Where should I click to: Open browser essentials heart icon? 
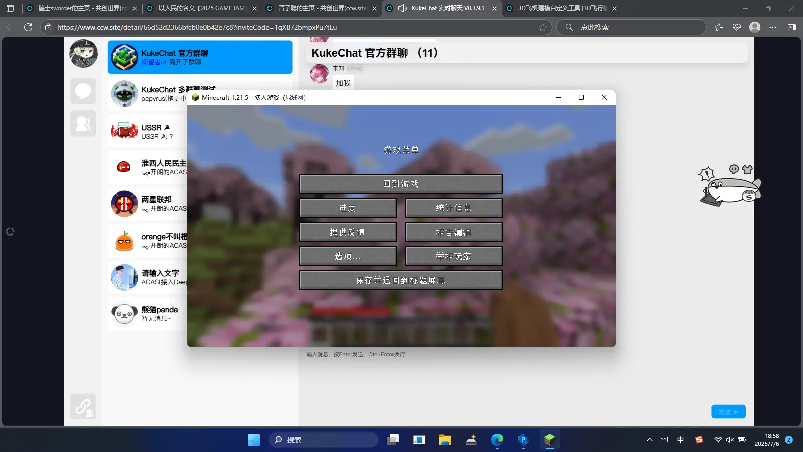pyautogui.click(x=737, y=27)
